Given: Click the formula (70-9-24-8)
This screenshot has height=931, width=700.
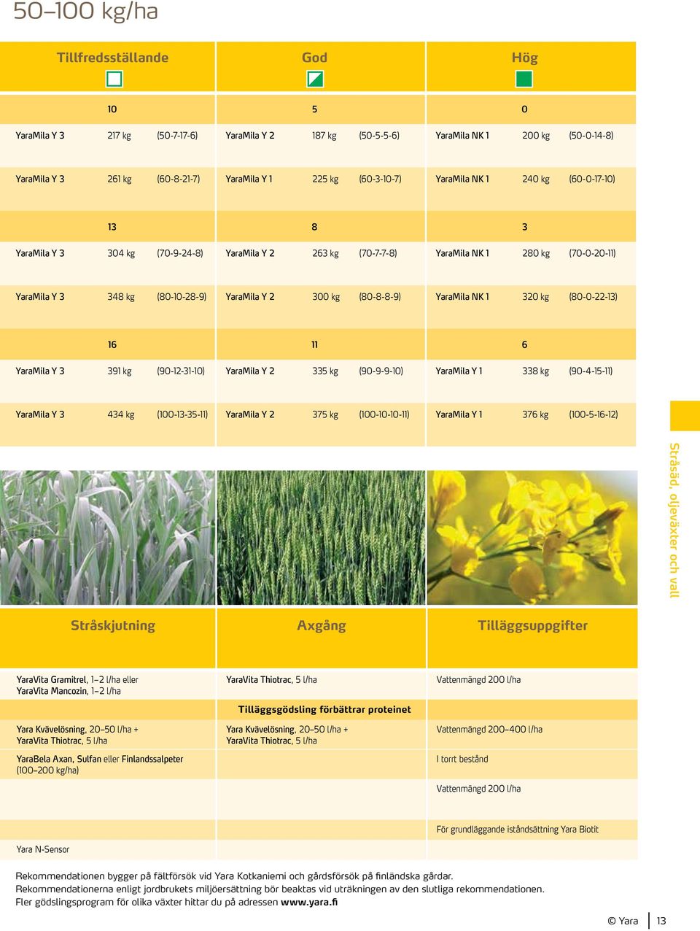Looking at the screenshot, I should point(180,253).
